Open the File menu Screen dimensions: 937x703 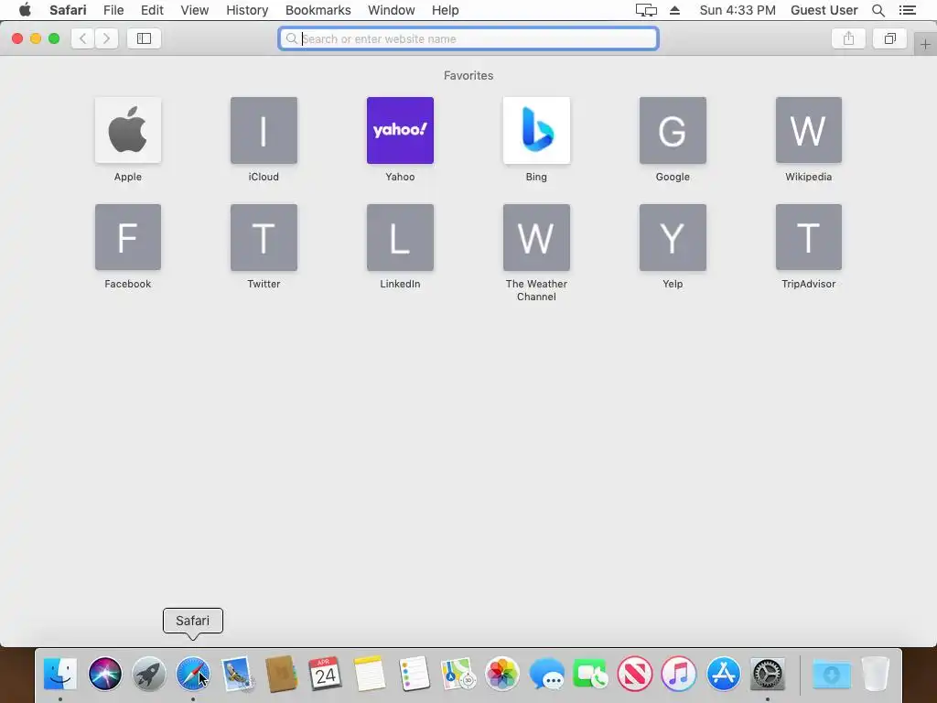point(113,10)
